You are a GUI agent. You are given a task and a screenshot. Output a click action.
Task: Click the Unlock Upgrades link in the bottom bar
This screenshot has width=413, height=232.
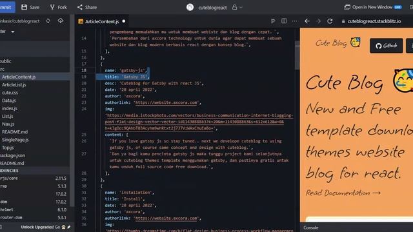tap(37, 227)
